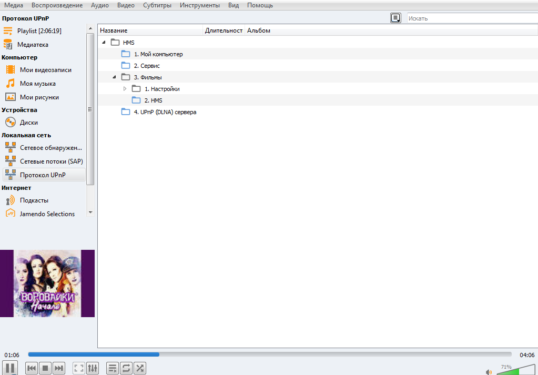538x375 pixels.
Task: Pause the current playback
Action: click(9, 368)
